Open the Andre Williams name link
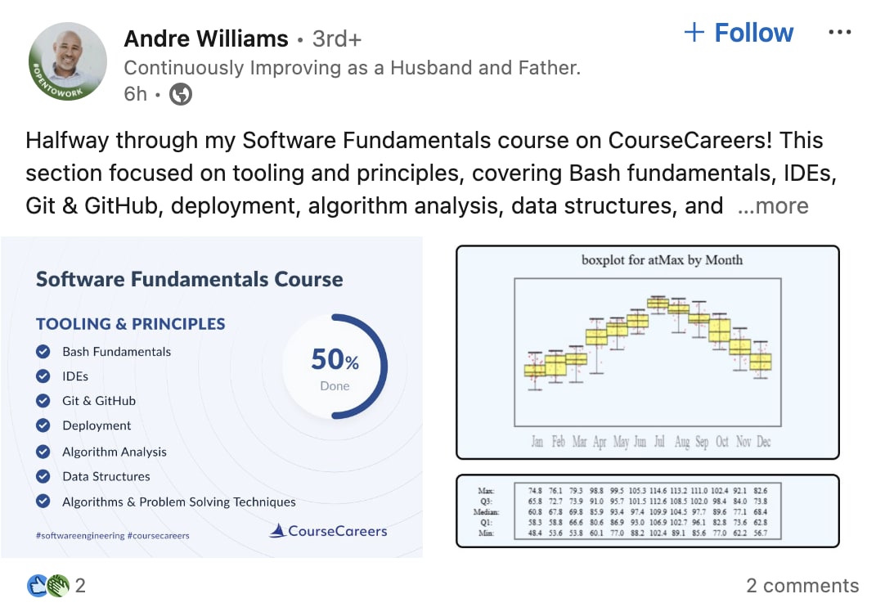The height and width of the screenshot is (612, 885). (x=206, y=39)
